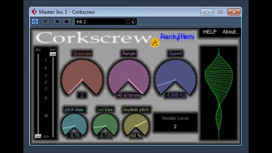Click the Range label

click(128, 54)
